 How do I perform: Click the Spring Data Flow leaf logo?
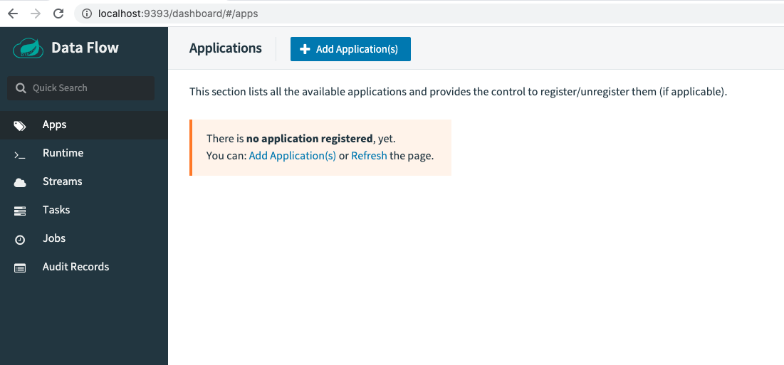click(x=28, y=48)
